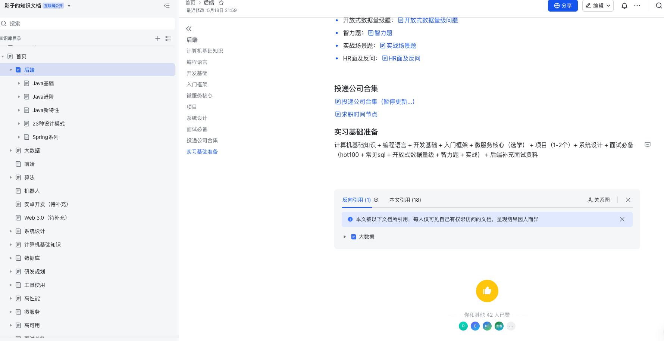664x341 pixels.
Task: Open search using the top-right magnifier icon
Action: pos(658,6)
